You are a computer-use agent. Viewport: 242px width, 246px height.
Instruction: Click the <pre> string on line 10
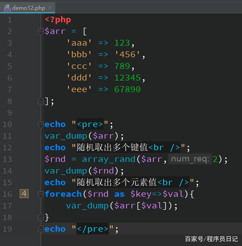click(x=90, y=124)
